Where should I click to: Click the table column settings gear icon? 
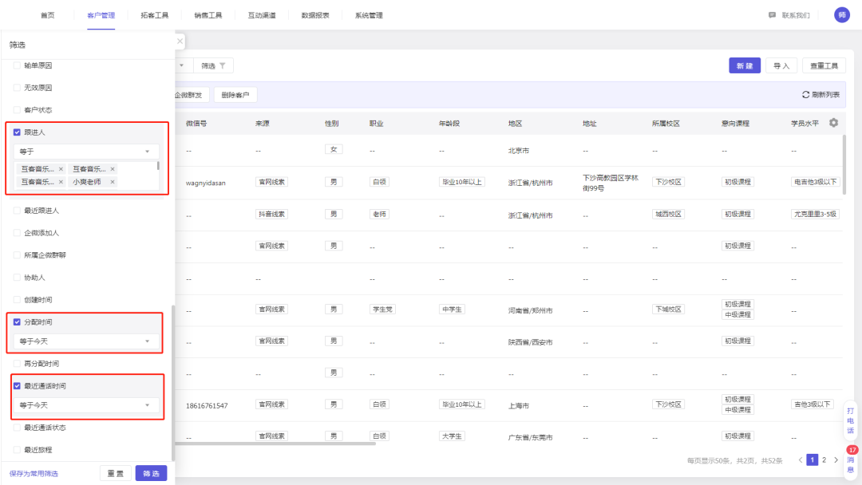pyautogui.click(x=833, y=123)
